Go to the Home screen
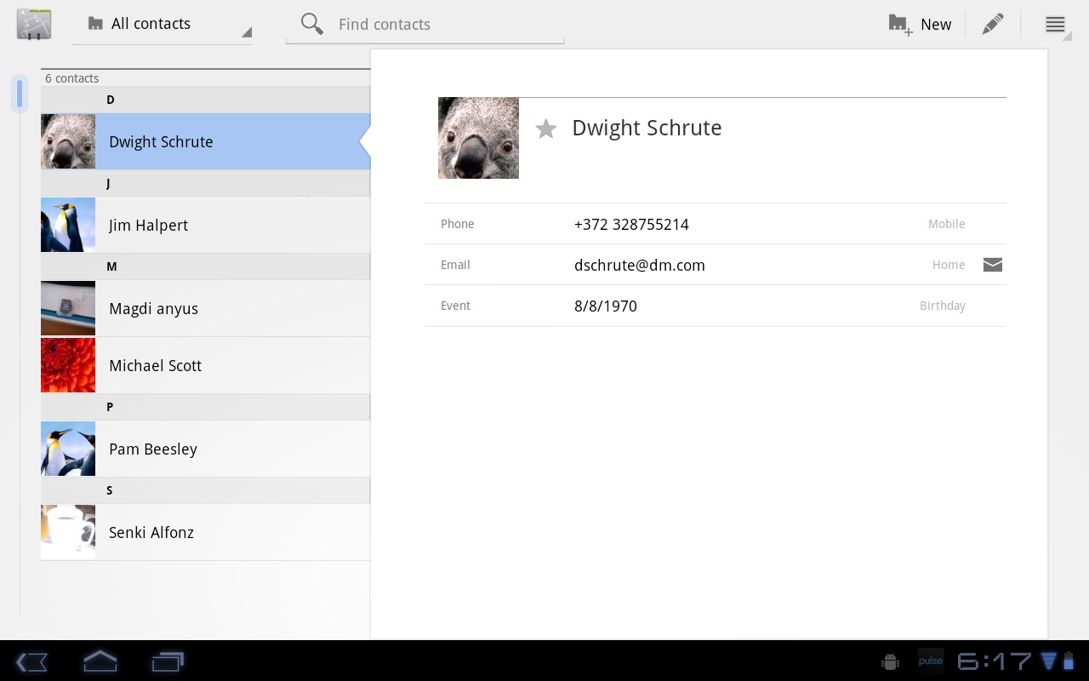Screen dimensions: 1089x681 click(100, 661)
